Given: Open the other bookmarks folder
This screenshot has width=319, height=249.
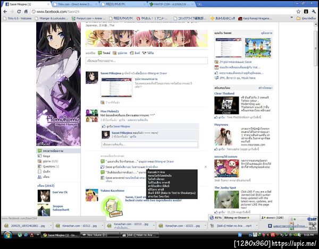Looking at the screenshot, I should tap(306, 19).
